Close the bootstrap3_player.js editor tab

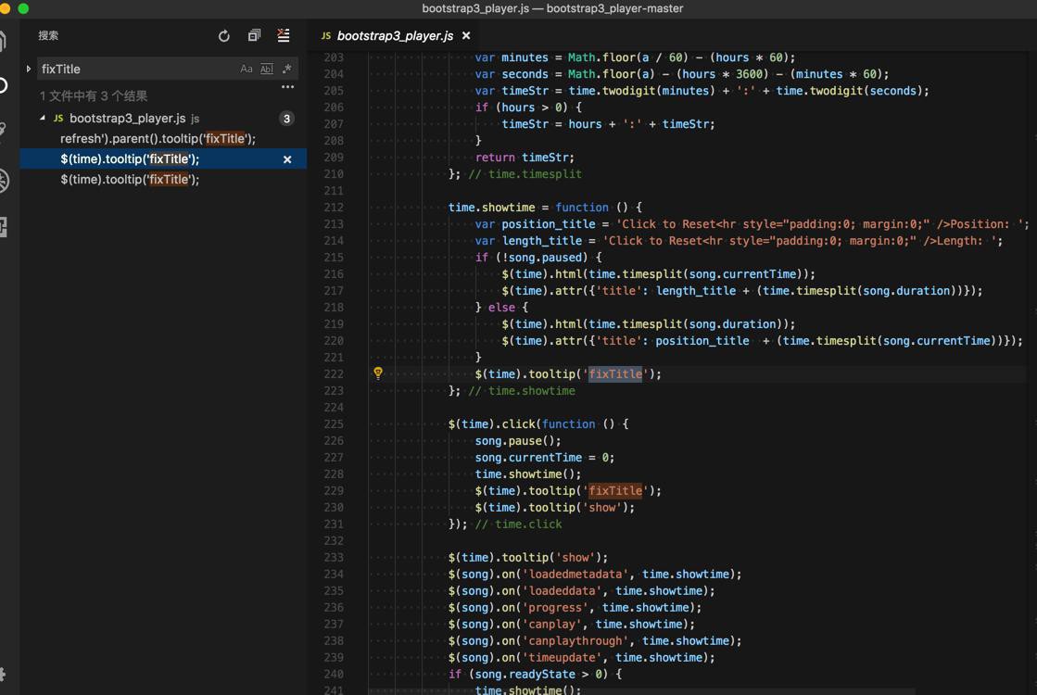[466, 35]
